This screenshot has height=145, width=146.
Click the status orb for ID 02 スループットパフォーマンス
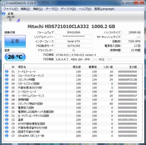coord(7,76)
